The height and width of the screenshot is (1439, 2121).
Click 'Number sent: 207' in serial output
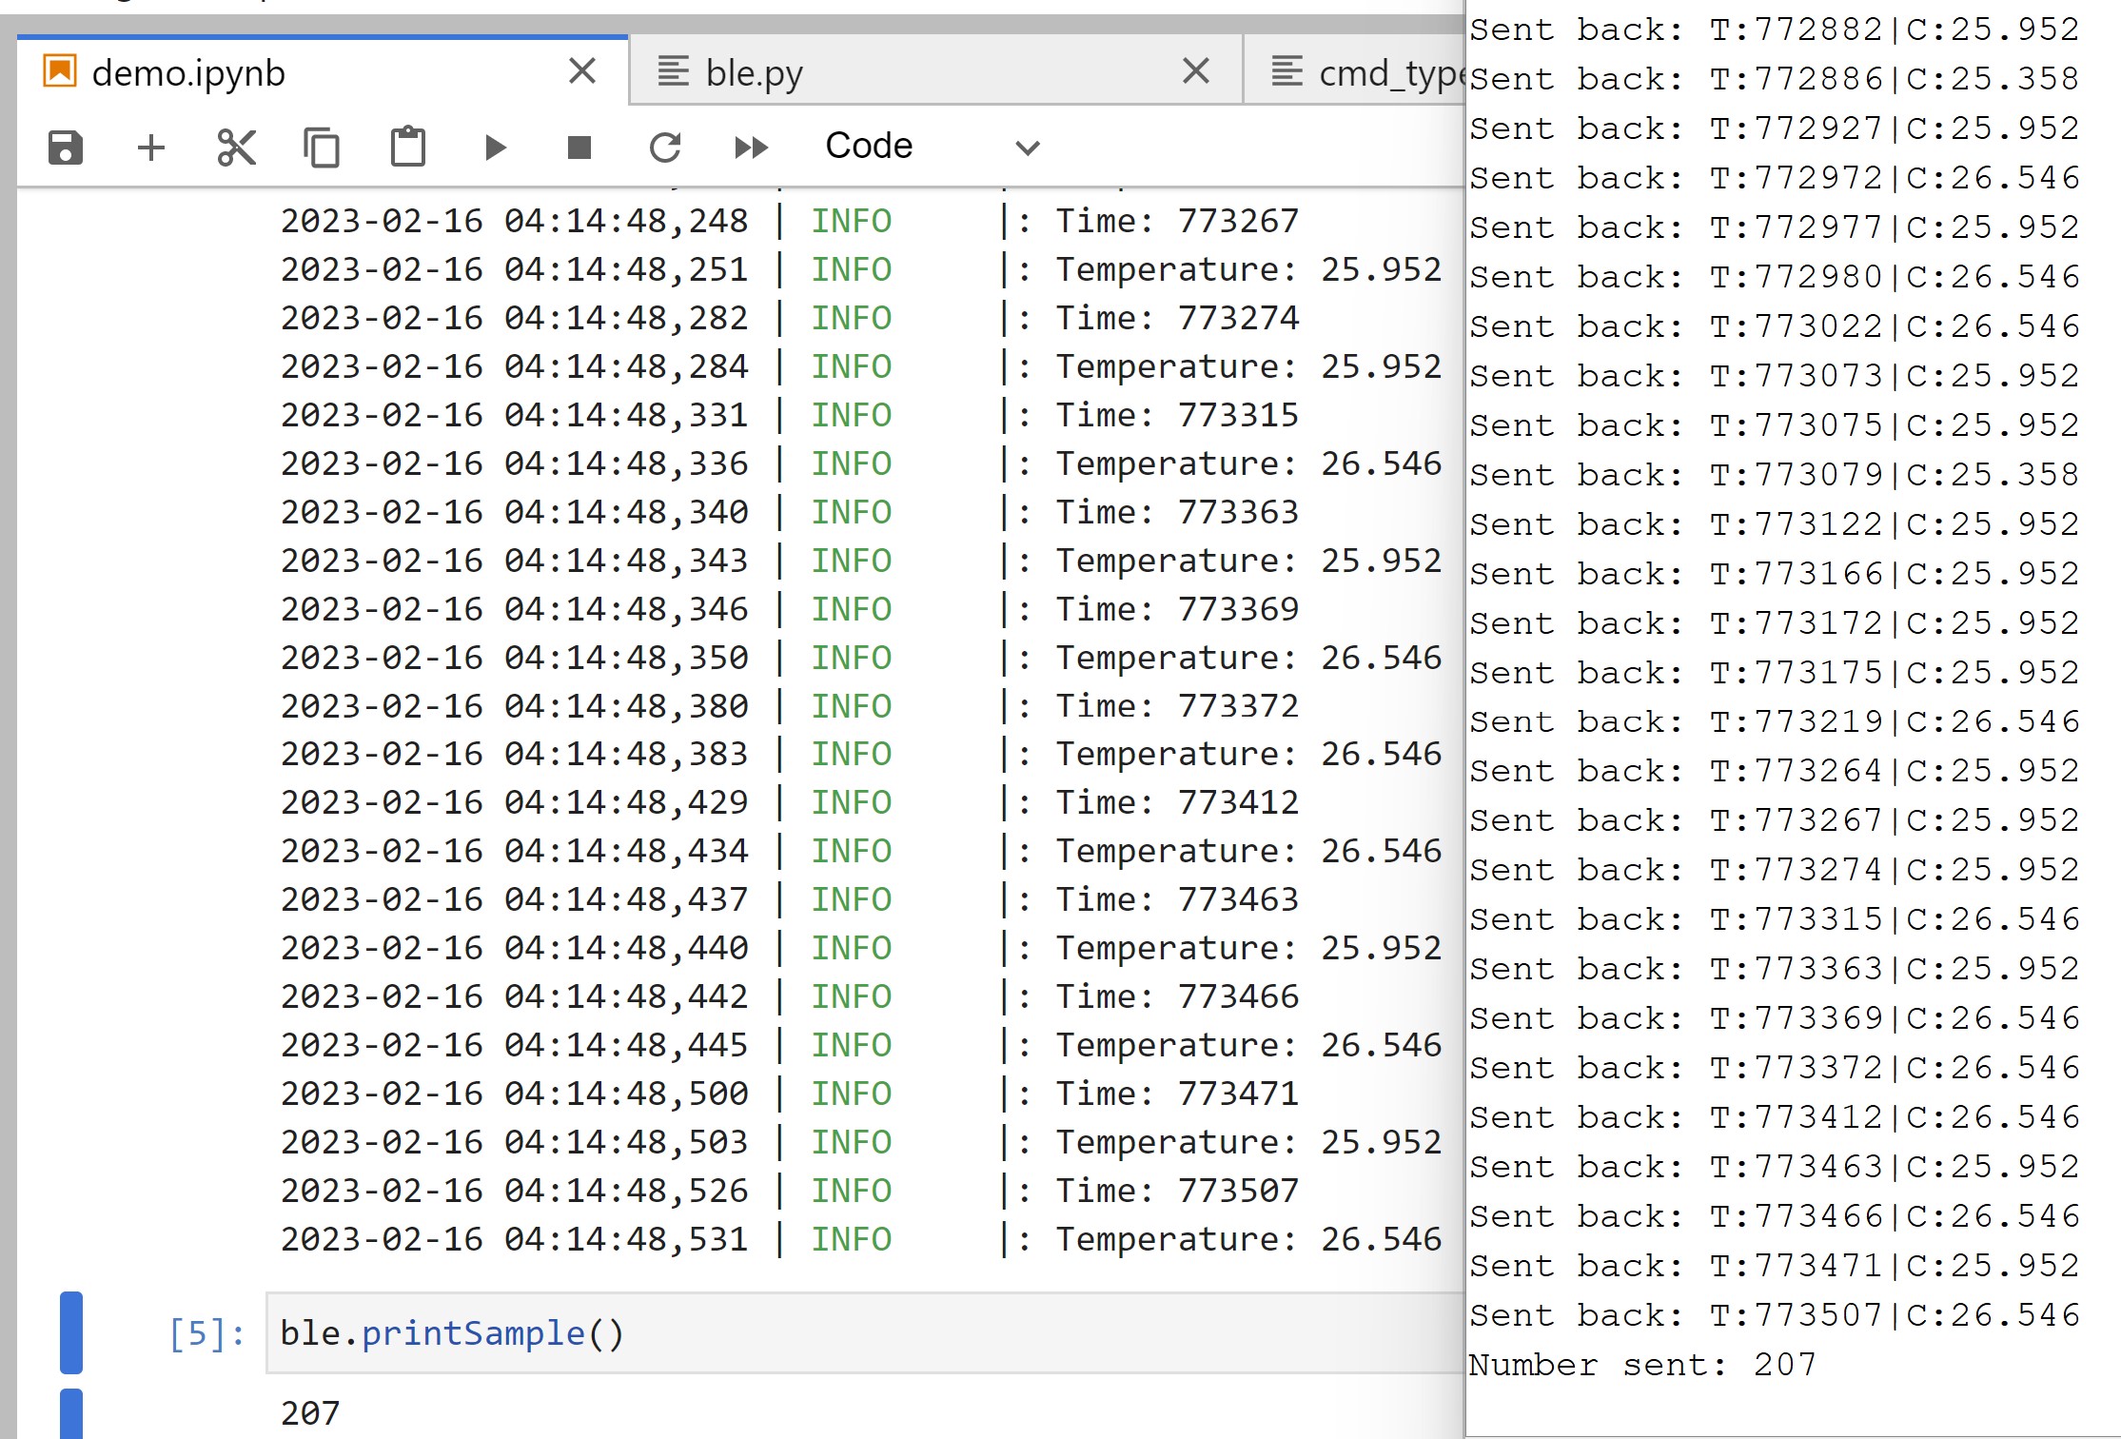point(1642,1365)
